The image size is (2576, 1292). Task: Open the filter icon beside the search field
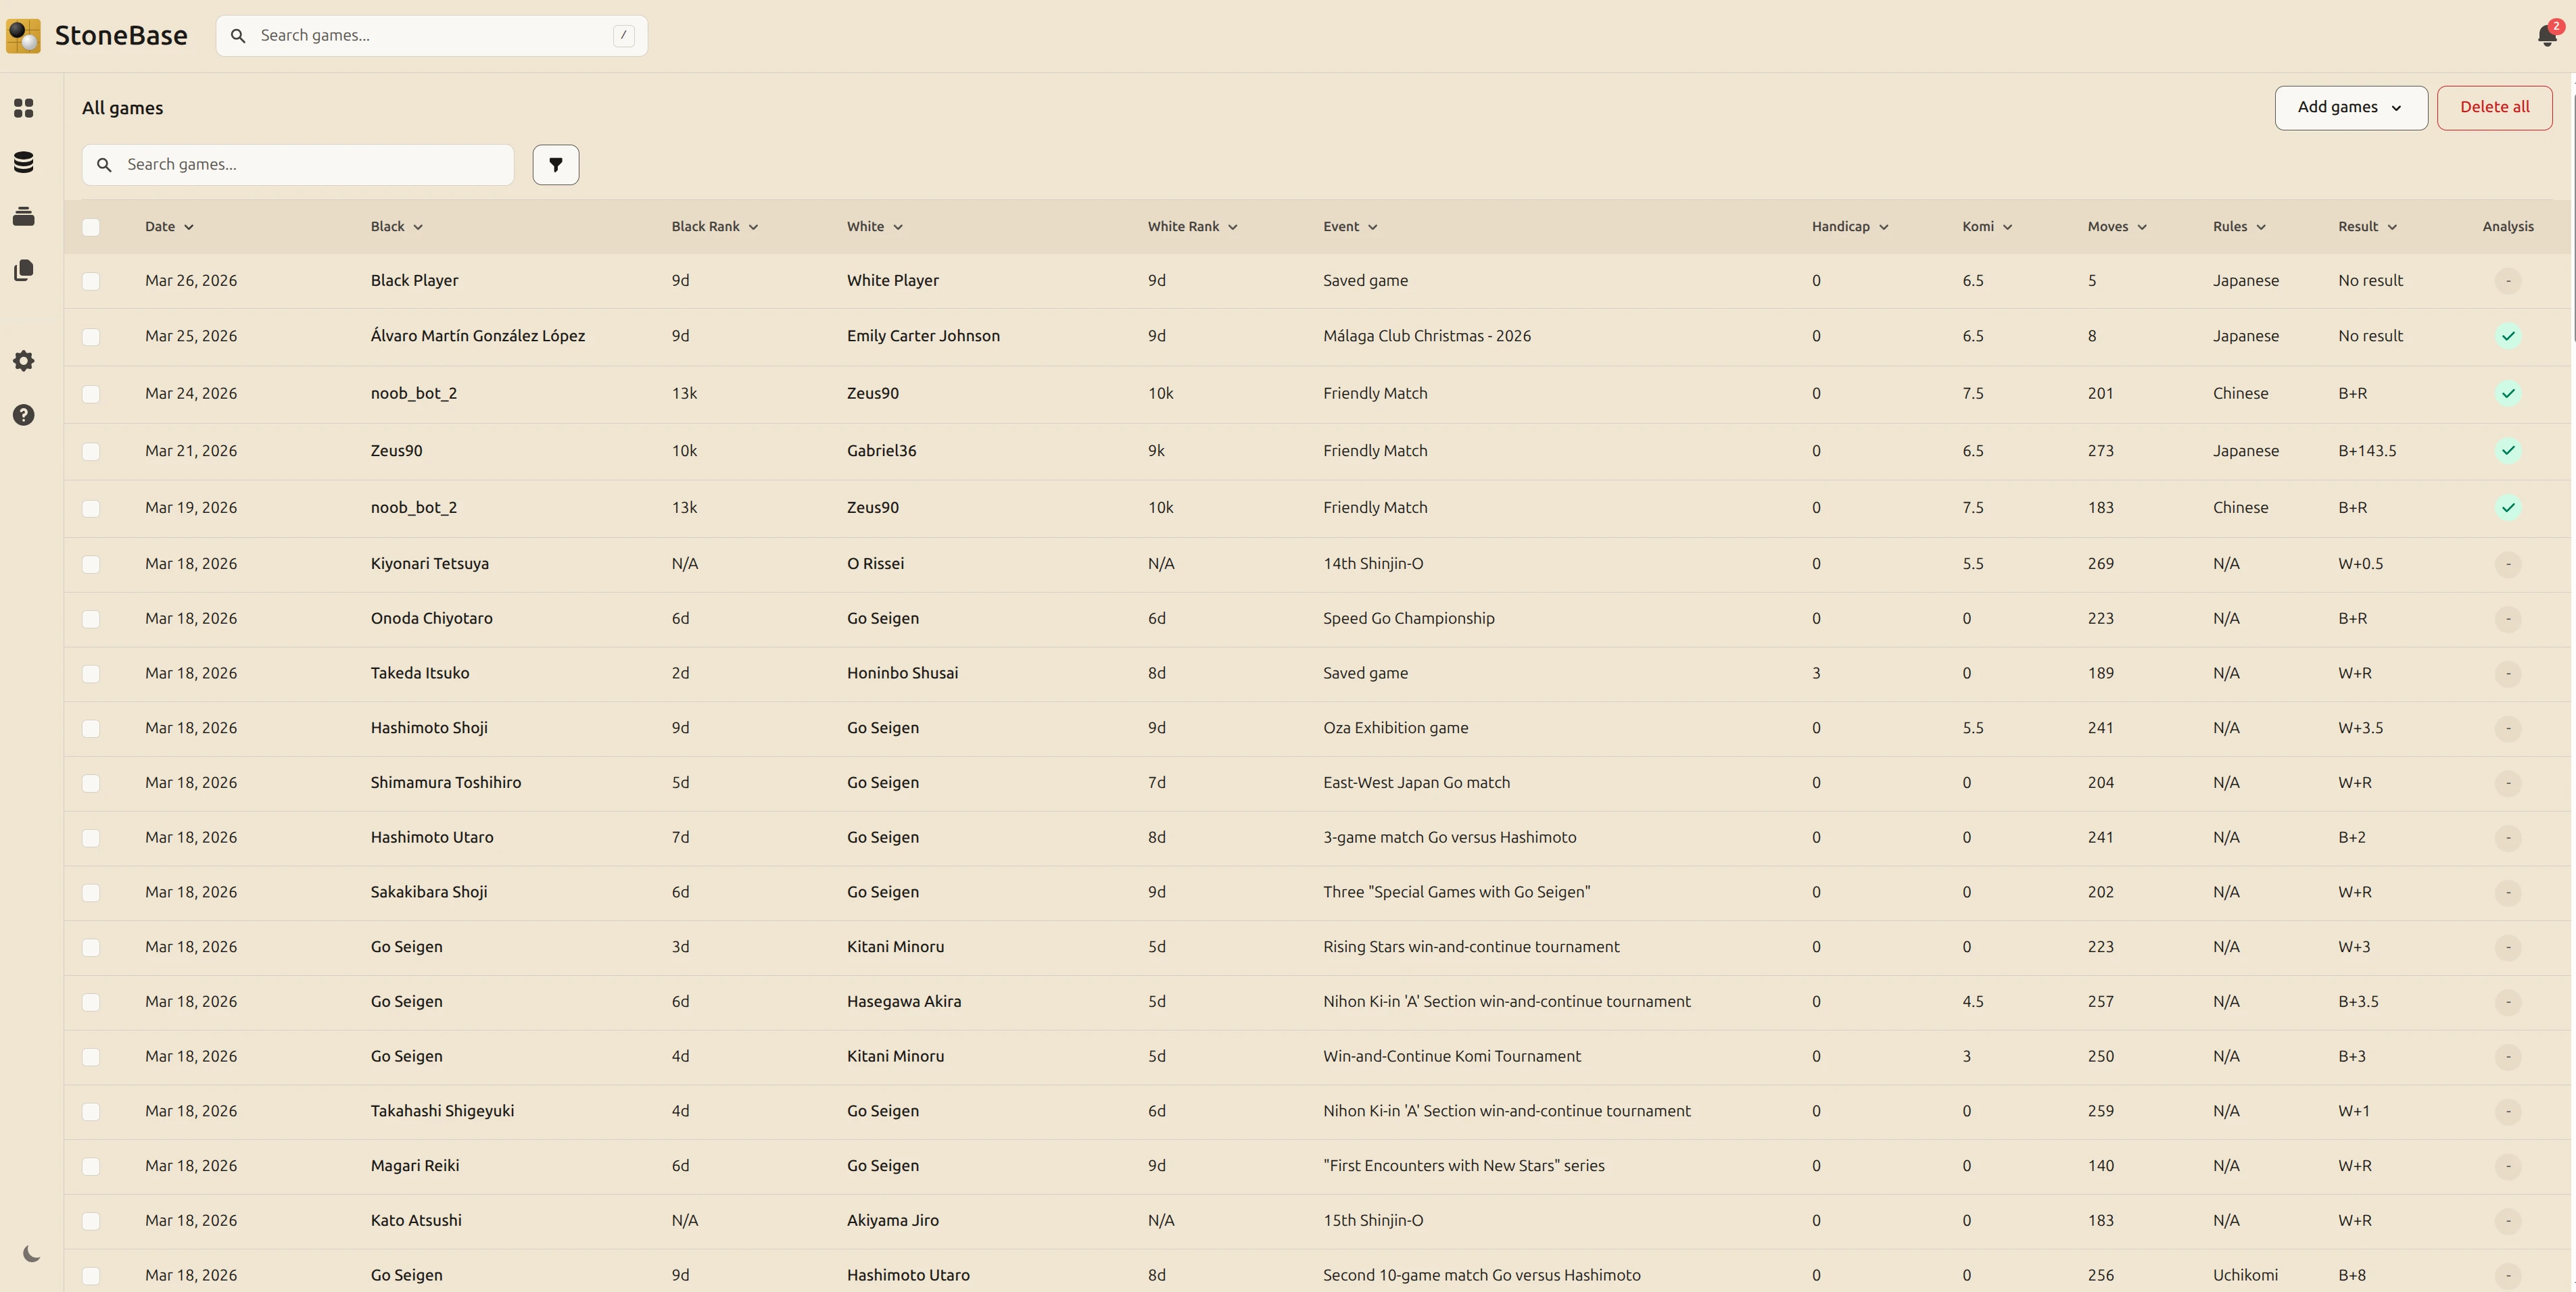pyautogui.click(x=556, y=164)
